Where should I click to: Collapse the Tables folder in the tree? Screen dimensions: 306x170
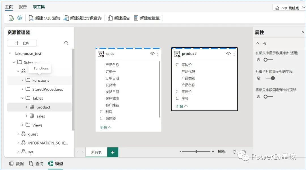point(23,98)
